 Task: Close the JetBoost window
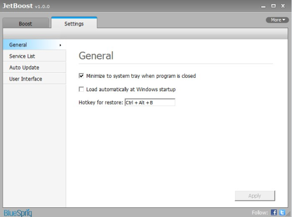point(283,6)
